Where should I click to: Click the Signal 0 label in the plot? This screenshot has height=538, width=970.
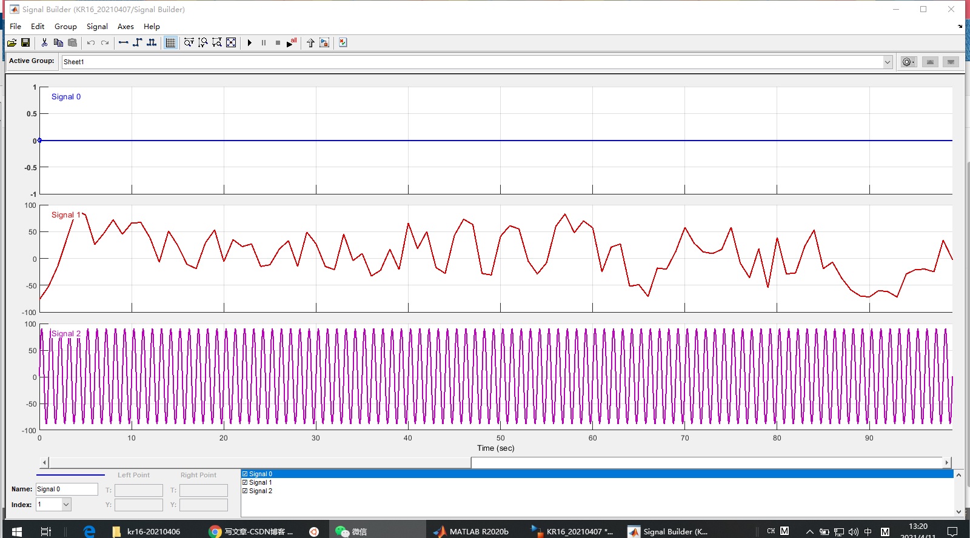click(66, 96)
